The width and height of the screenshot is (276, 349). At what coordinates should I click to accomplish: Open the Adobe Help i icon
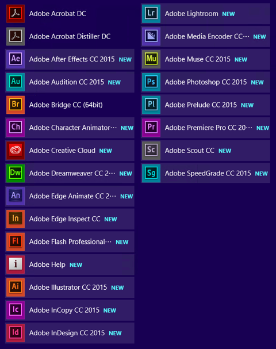coord(16,264)
